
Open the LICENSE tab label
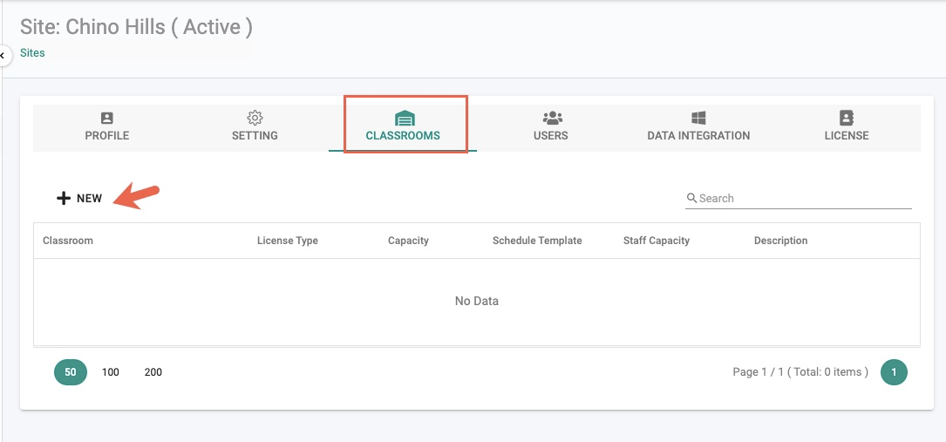[x=847, y=136]
